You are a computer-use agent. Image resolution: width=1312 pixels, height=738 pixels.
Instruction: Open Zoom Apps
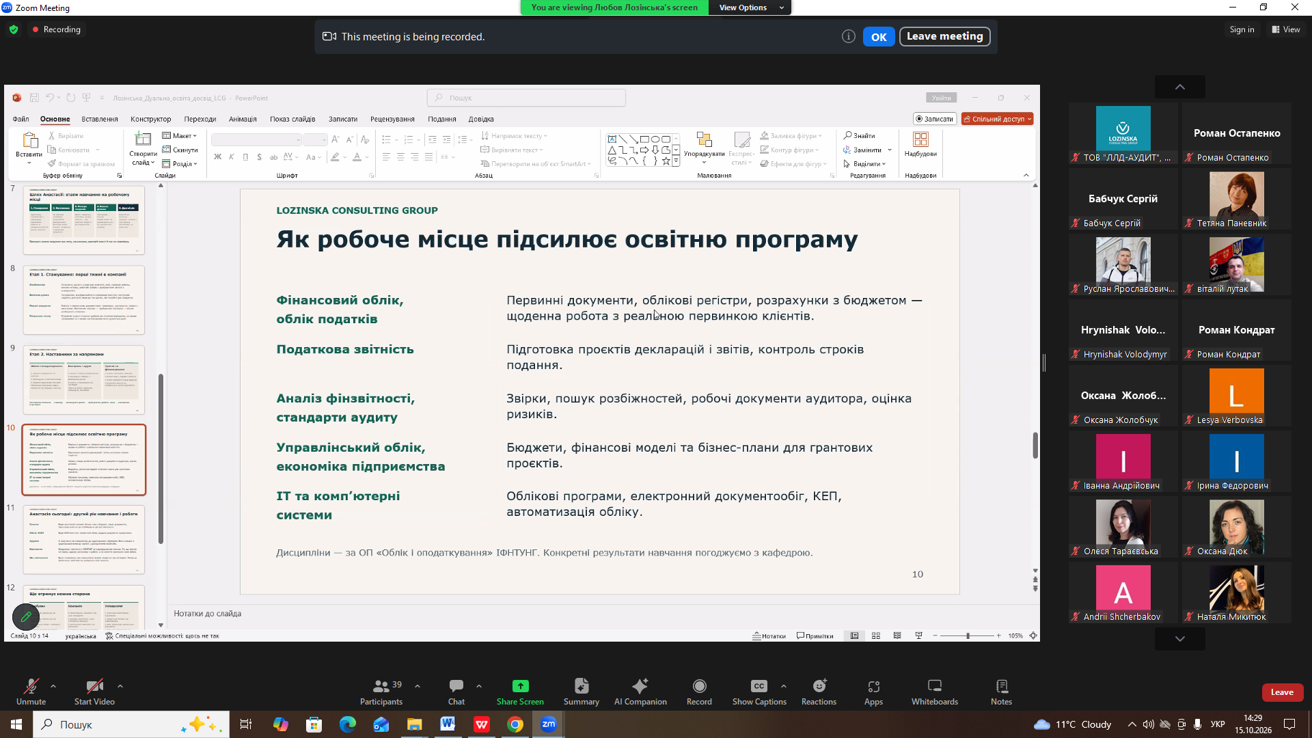click(x=873, y=692)
